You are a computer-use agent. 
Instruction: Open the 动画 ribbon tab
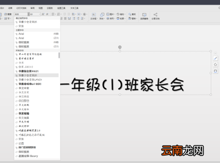(x=10, y=8)
